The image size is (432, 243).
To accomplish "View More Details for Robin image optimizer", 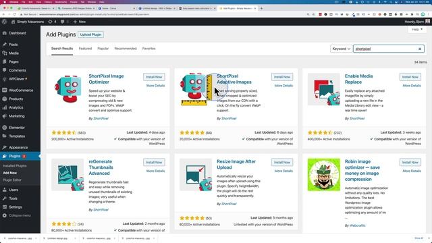I will [412, 171].
